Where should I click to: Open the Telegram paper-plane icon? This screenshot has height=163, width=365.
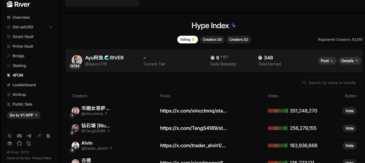(29, 136)
